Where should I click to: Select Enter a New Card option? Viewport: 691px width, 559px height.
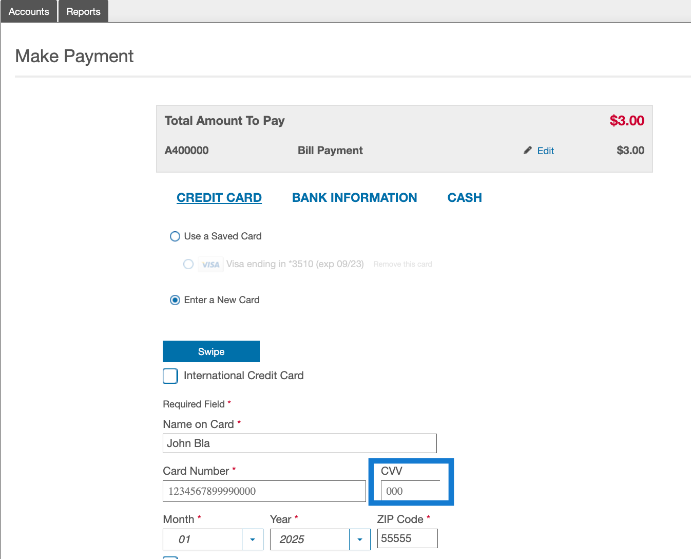(x=175, y=300)
